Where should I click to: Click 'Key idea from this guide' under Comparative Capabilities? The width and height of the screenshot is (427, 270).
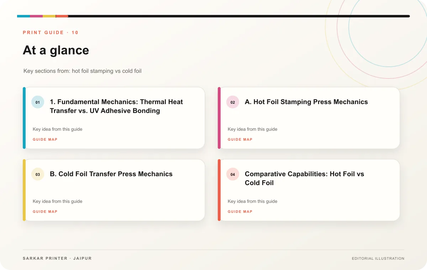tap(253, 201)
